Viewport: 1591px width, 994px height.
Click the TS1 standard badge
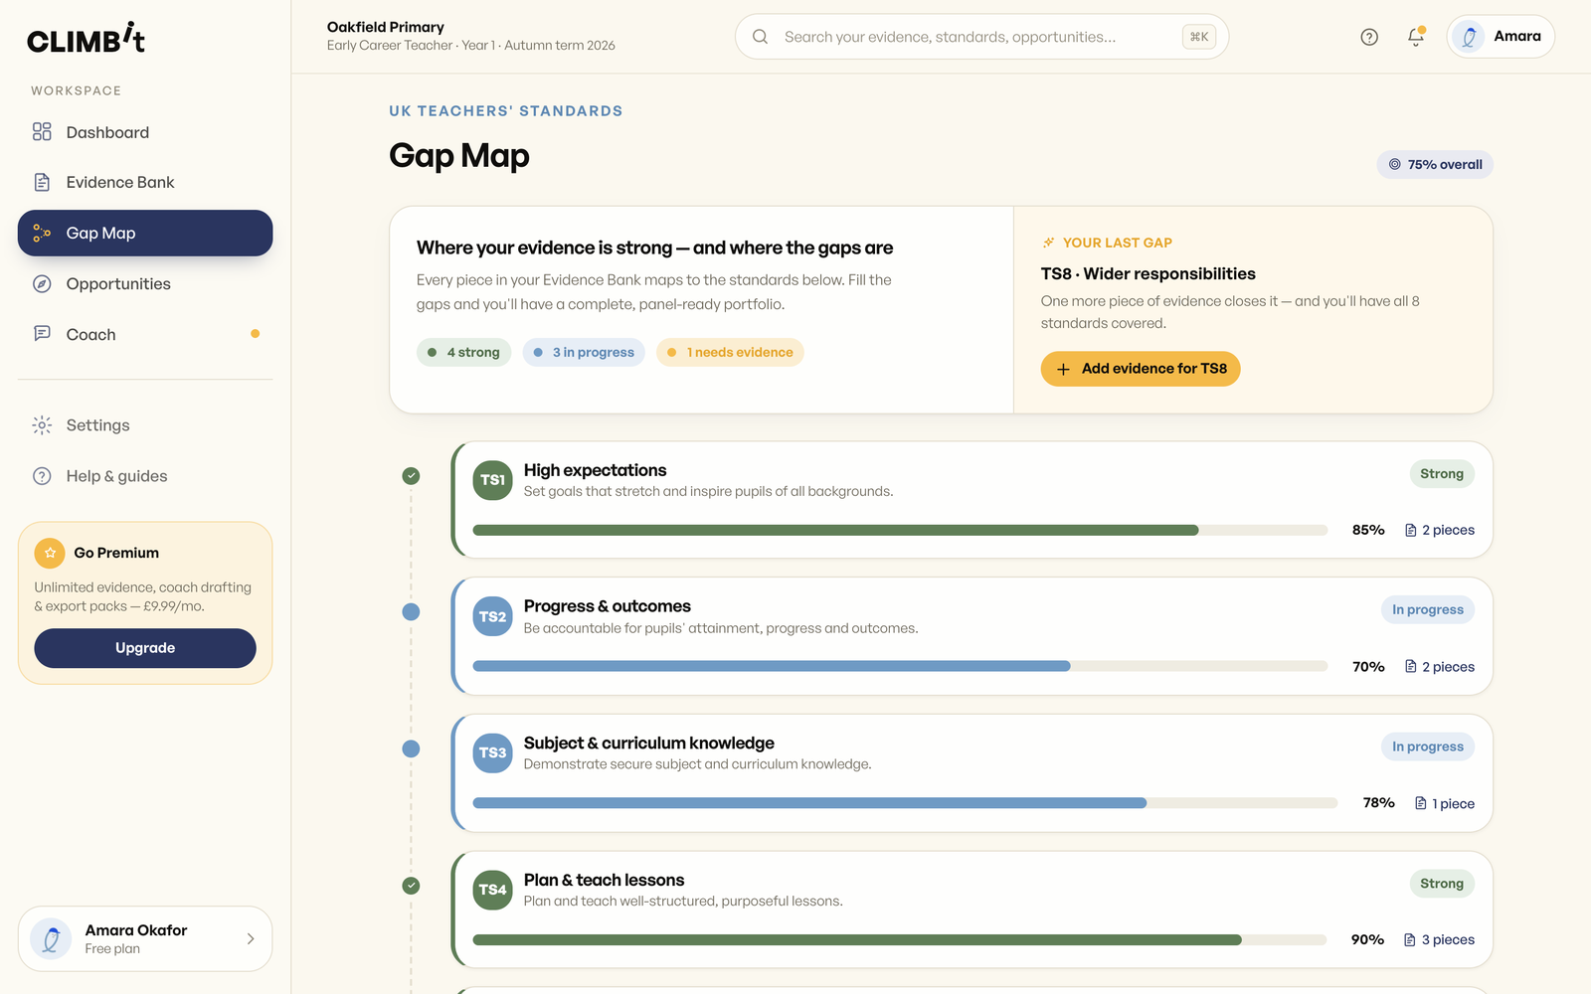coord(492,480)
